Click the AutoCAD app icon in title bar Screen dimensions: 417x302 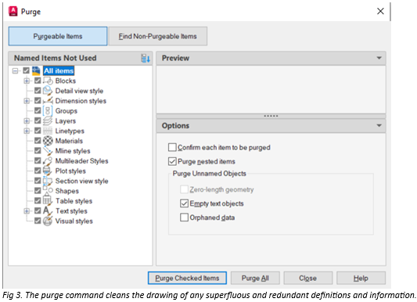pos(13,12)
